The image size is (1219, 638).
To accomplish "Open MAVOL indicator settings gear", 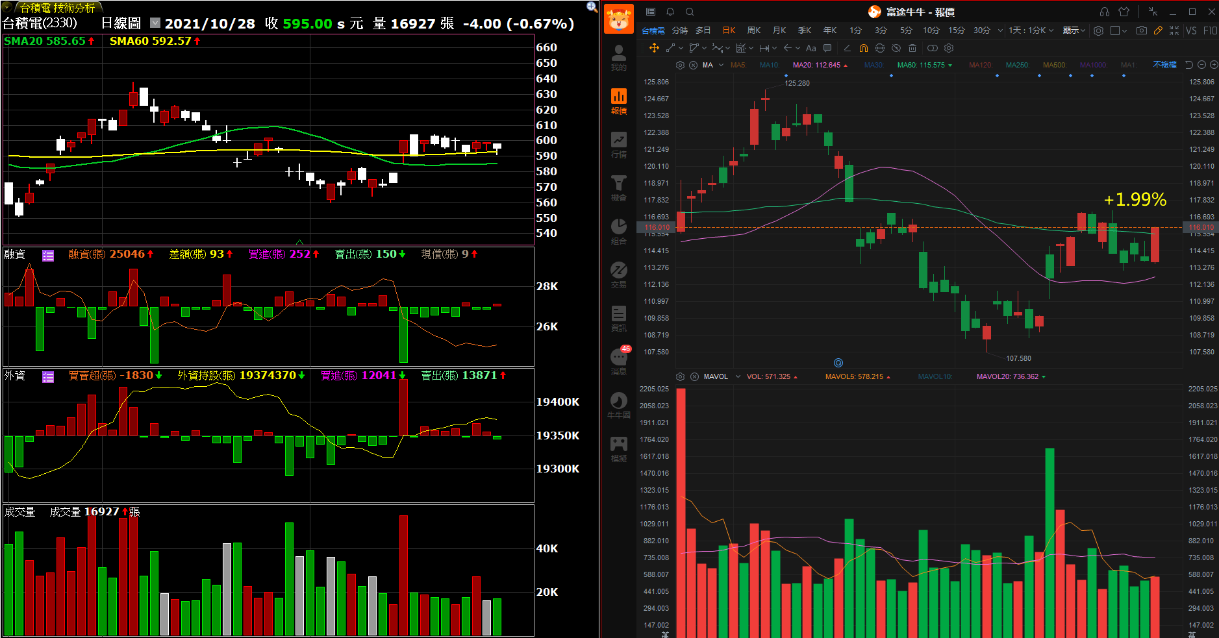I will coord(680,376).
